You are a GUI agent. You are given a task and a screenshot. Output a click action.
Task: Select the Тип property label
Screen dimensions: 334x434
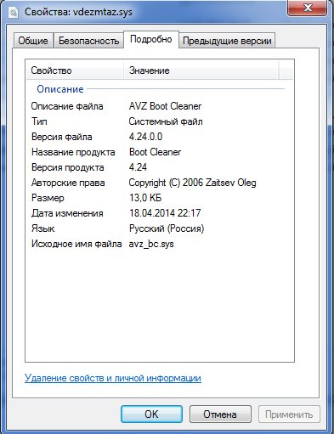click(39, 121)
